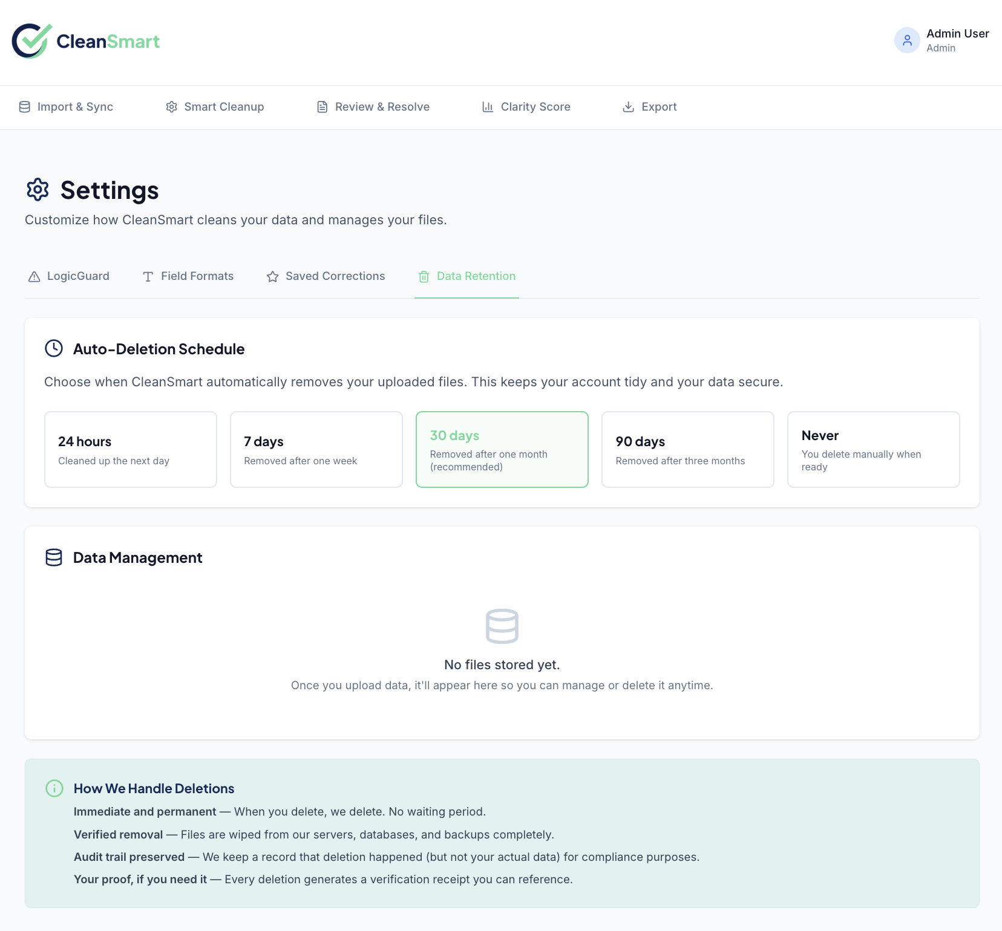Click the Data Management heading

point(138,557)
